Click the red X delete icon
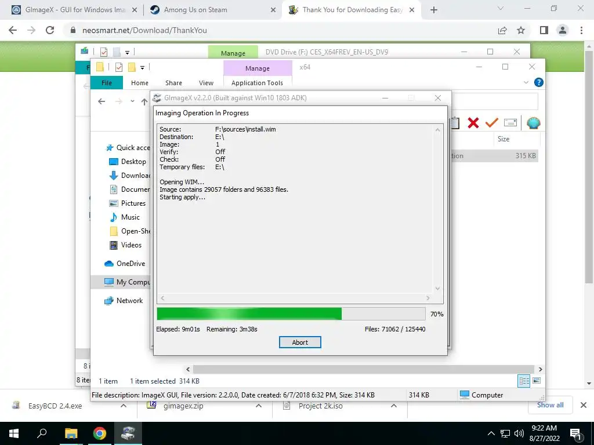 click(x=473, y=123)
